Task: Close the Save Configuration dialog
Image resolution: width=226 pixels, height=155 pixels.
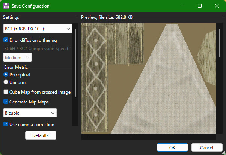Action: click(217, 6)
